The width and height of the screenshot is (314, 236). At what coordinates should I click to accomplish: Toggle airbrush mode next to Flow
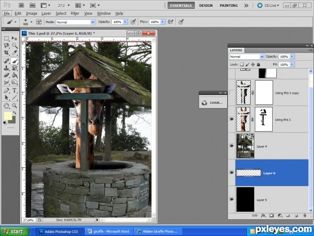tap(171, 22)
